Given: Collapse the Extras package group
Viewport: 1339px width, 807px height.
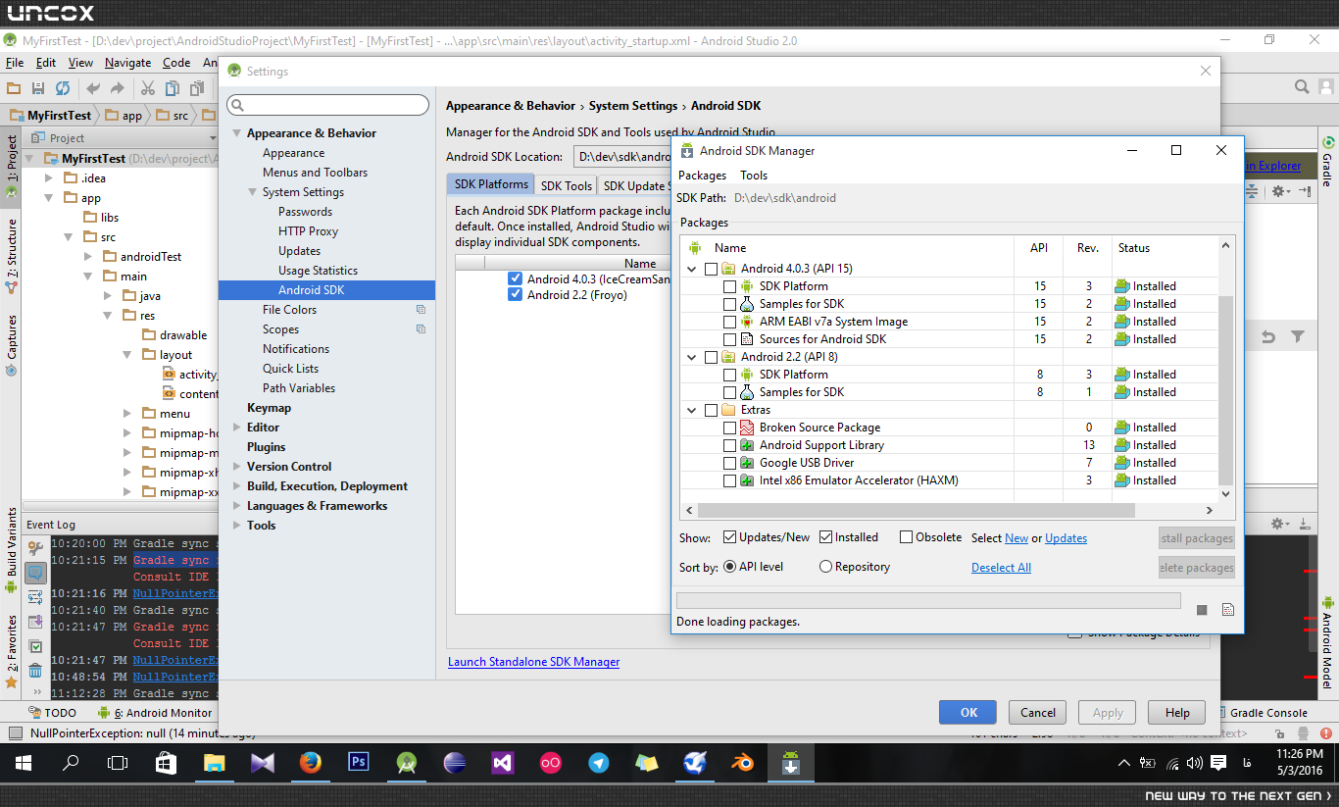Looking at the screenshot, I should (x=693, y=410).
